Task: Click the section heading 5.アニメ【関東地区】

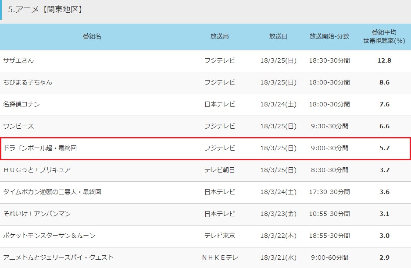Action: click(46, 9)
